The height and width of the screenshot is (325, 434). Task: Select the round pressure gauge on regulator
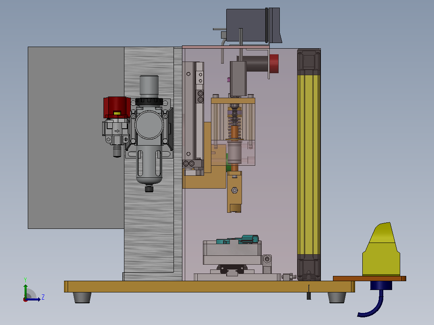coord(149,124)
